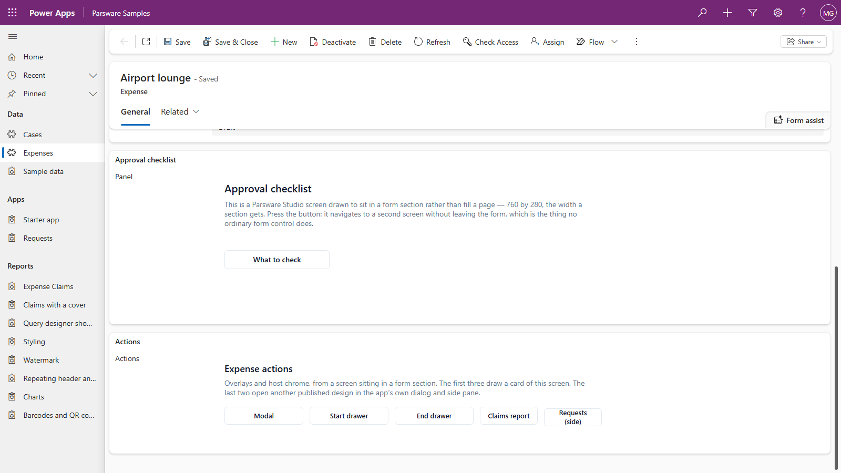
Task: Create a New record
Action: 284,42
